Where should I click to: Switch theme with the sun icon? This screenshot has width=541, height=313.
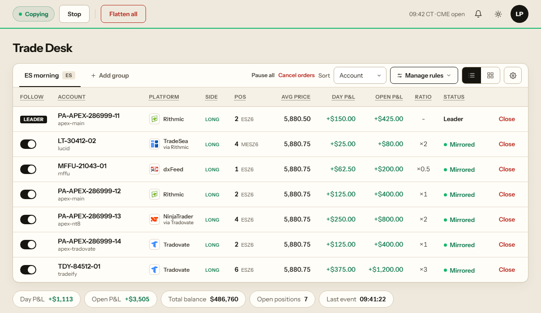coord(498,14)
